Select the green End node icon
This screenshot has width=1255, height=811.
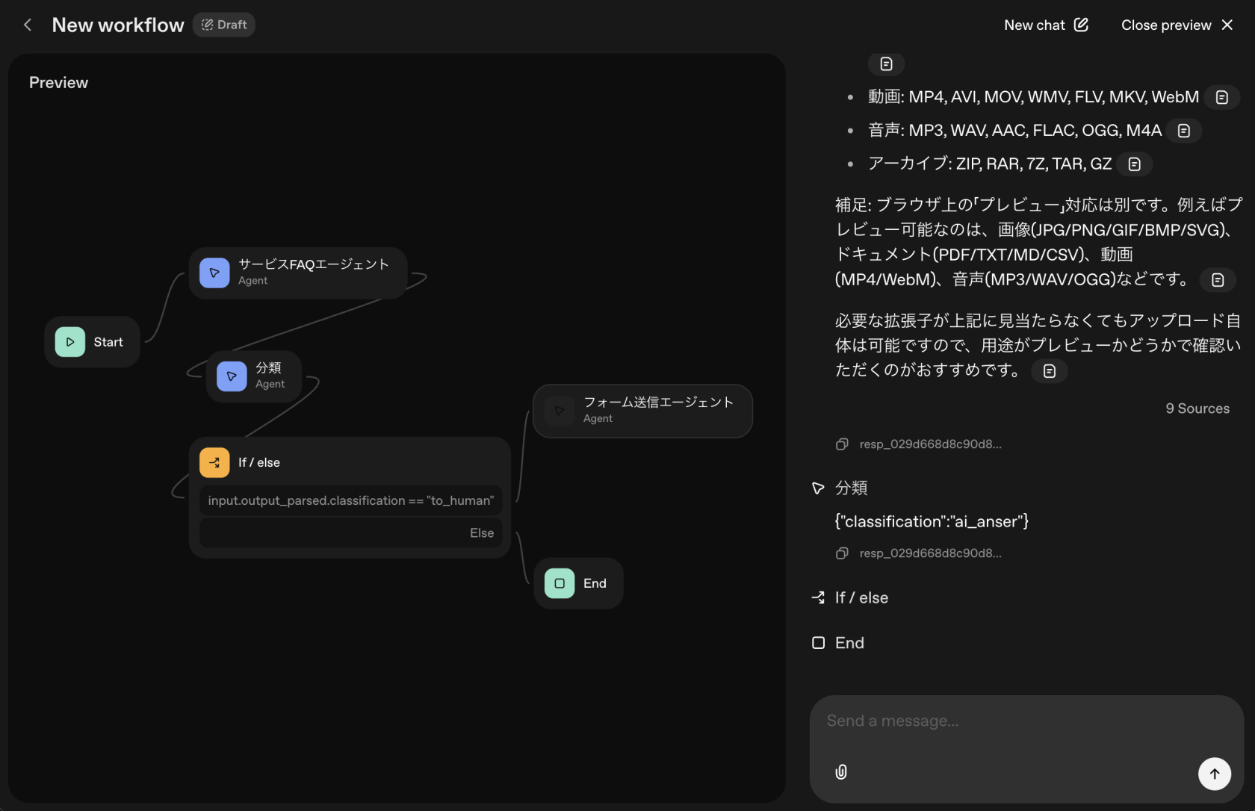560,583
